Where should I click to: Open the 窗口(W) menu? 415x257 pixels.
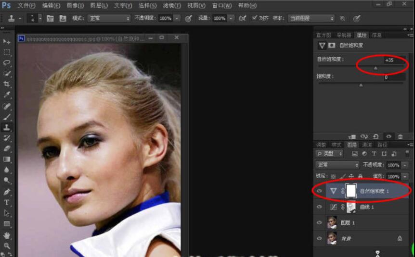click(x=222, y=6)
